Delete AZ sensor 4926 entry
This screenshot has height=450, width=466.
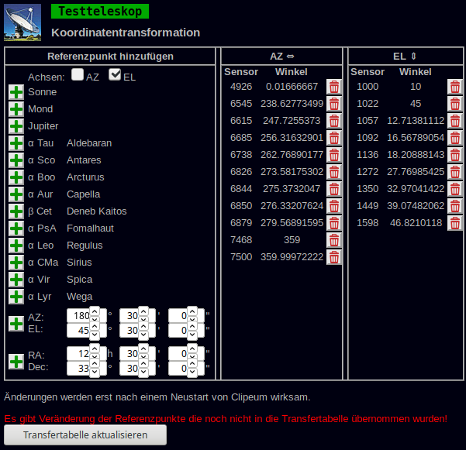pos(334,87)
